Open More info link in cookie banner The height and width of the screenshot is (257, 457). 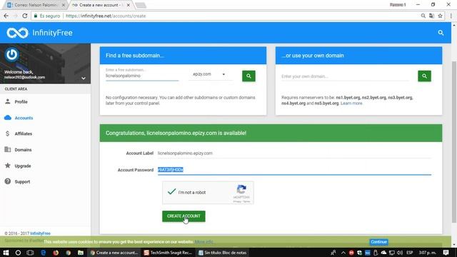click(x=204, y=242)
